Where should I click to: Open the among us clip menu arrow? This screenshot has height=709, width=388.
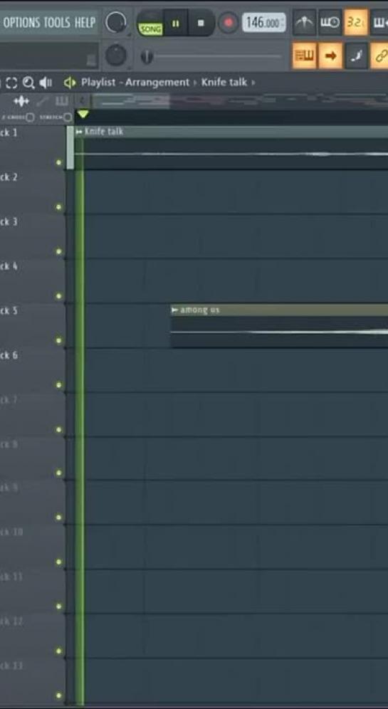pyautogui.click(x=175, y=310)
